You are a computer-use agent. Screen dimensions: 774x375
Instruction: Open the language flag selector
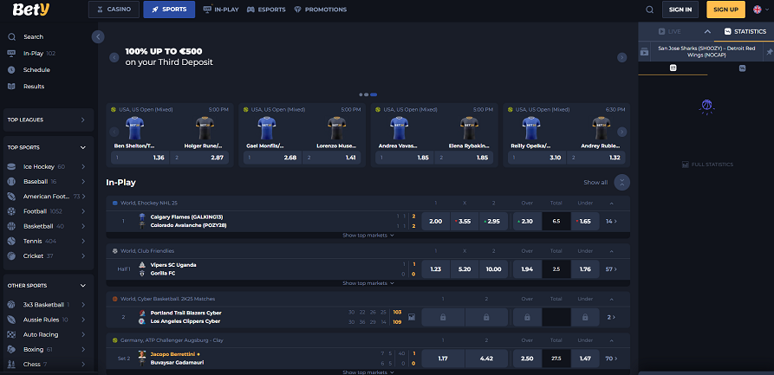pyautogui.click(x=760, y=10)
